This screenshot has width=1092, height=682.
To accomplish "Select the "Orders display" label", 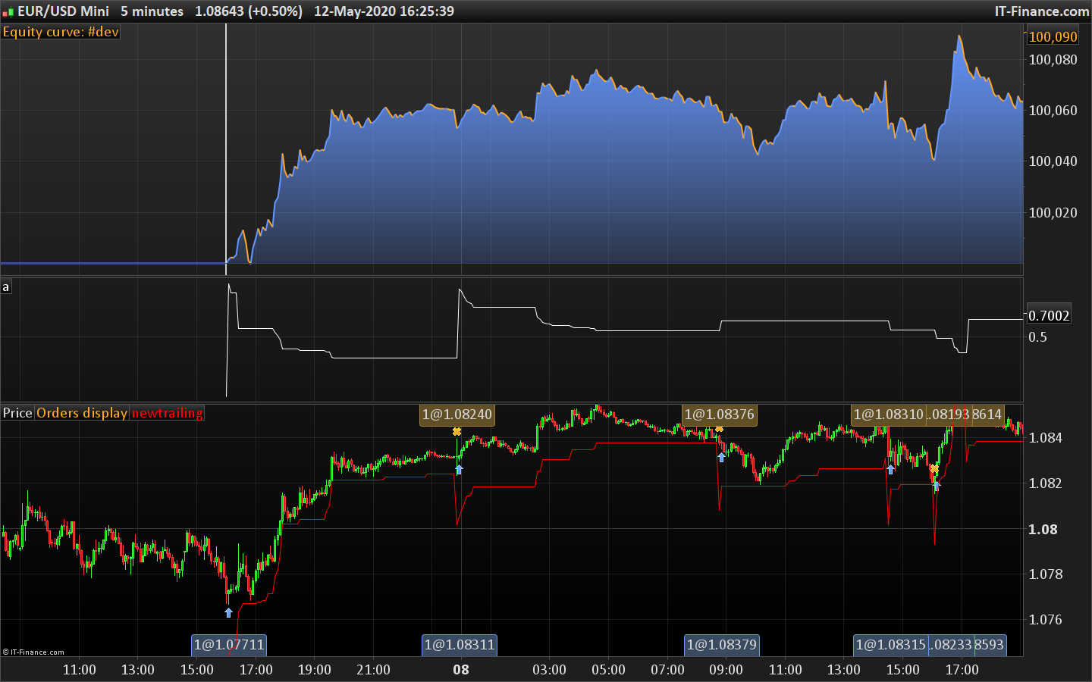I will click(x=82, y=413).
